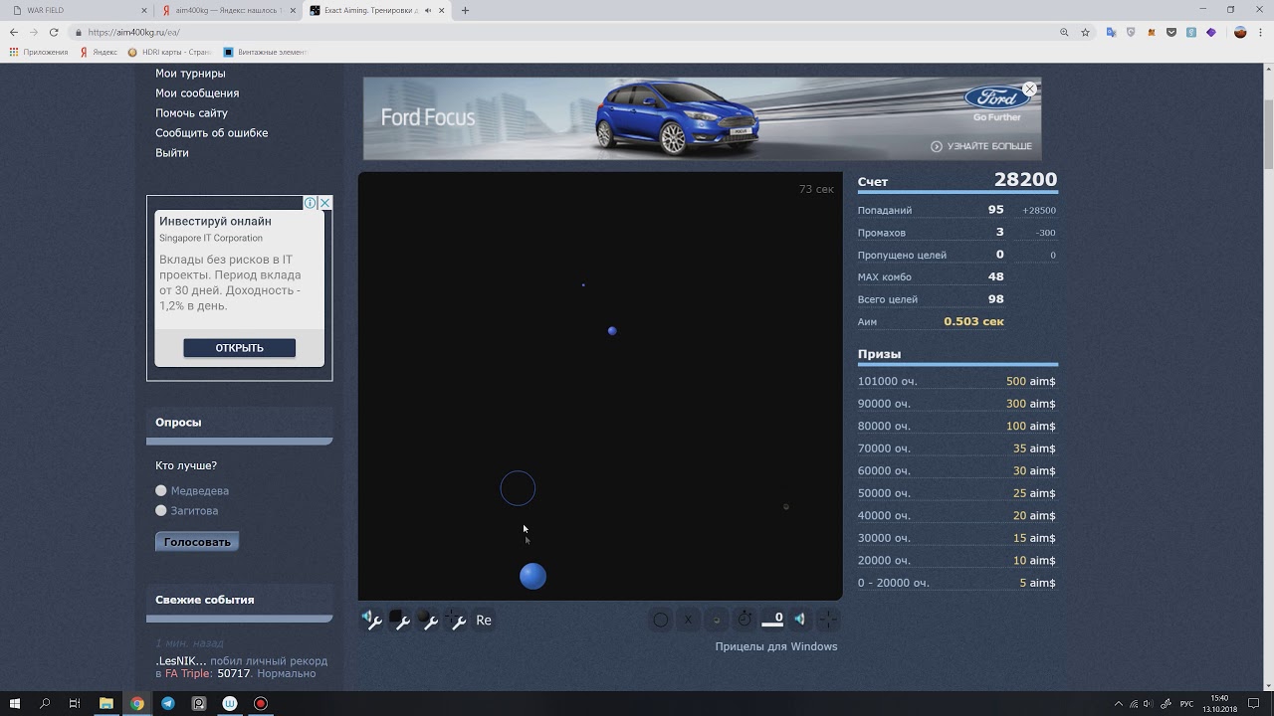The image size is (1274, 716).
Task: Select the Медведева poll option
Action: 161,490
